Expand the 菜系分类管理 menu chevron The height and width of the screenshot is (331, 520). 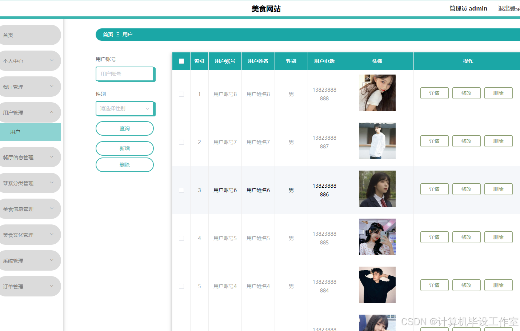pos(52,183)
